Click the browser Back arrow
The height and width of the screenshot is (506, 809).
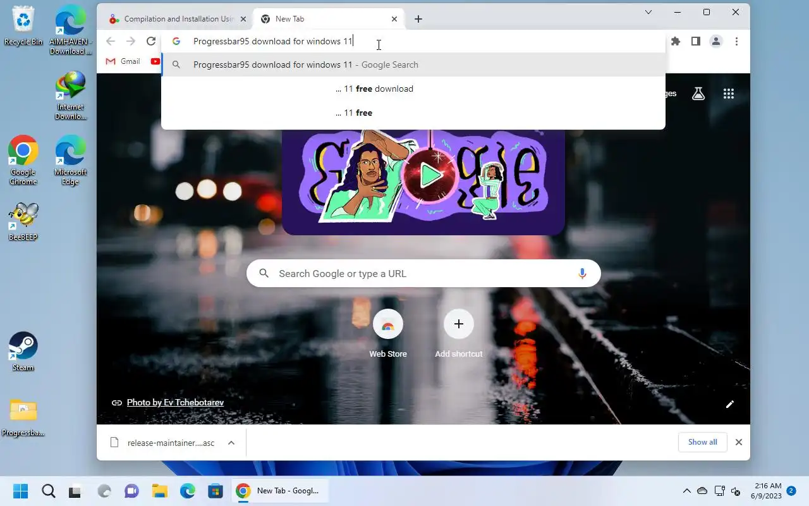pyautogui.click(x=111, y=41)
